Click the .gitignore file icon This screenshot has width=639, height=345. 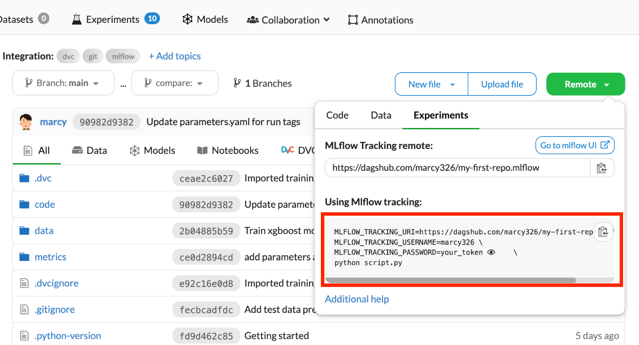[24, 309]
